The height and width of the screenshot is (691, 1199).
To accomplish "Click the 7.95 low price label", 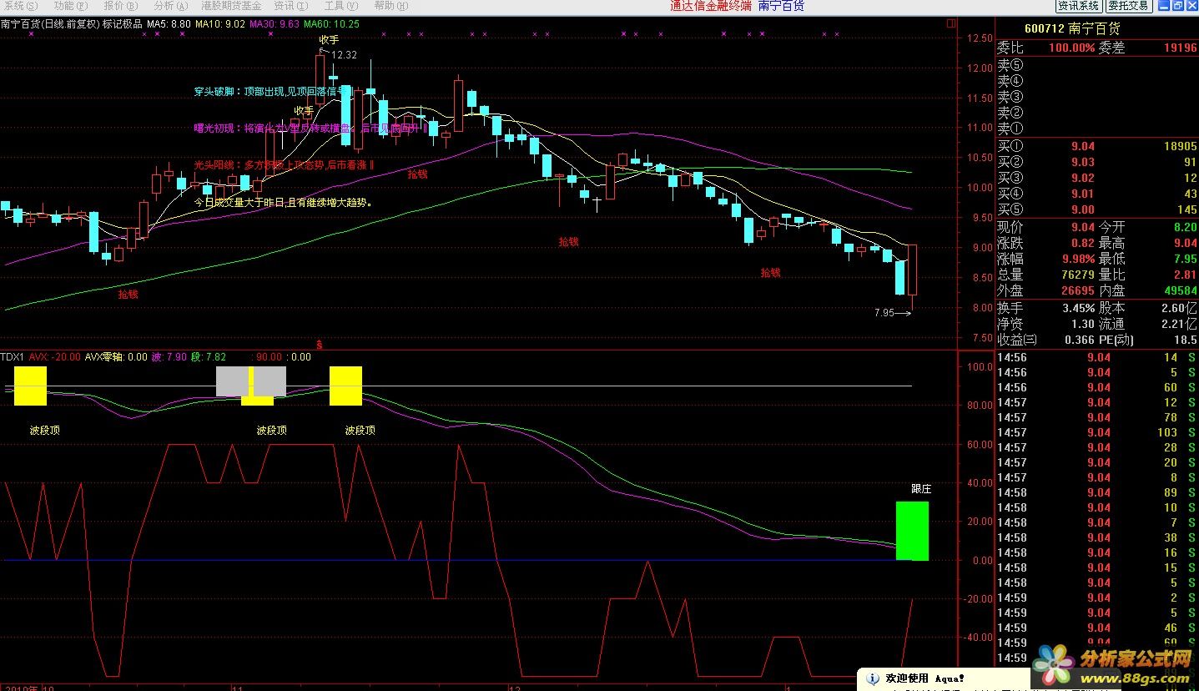I will point(884,313).
